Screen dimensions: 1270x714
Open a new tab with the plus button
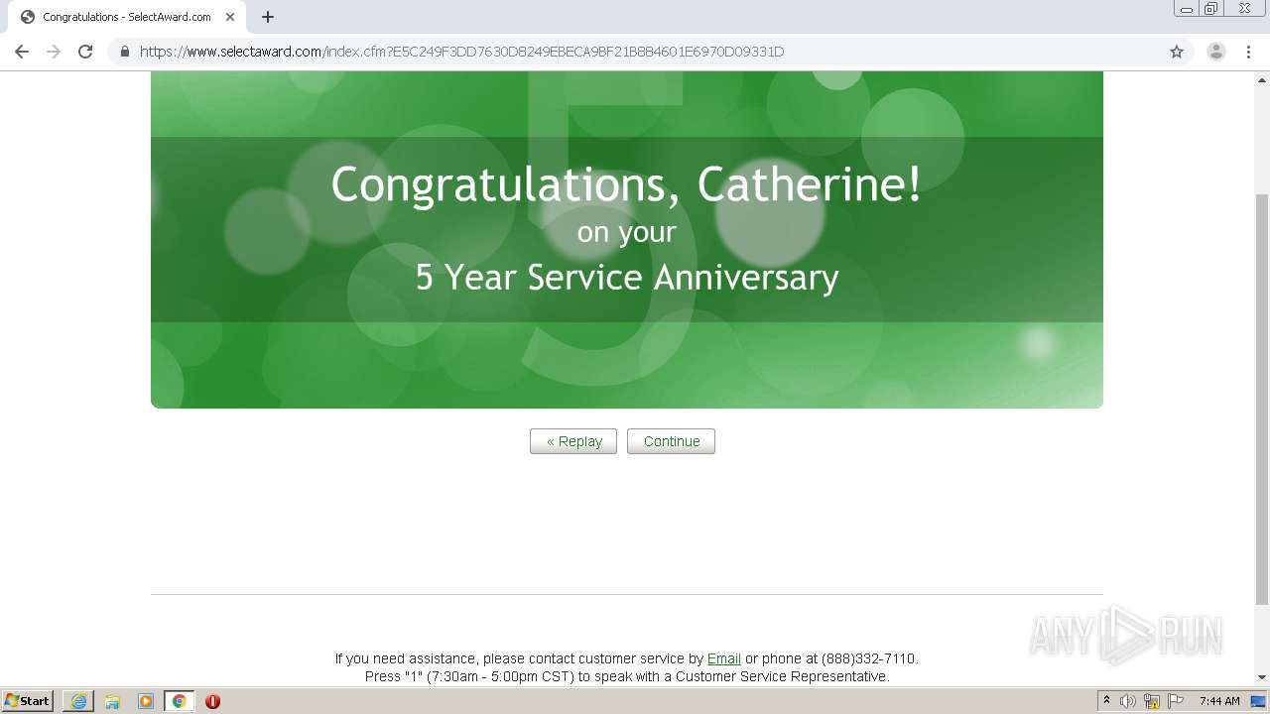(x=268, y=17)
